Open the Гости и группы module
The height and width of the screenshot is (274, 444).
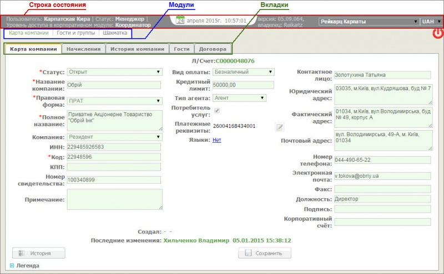coord(77,33)
